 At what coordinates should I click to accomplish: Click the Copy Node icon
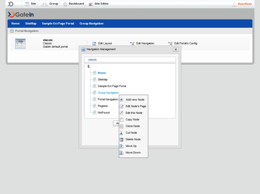[x=121, y=120]
